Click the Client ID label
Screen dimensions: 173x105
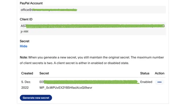click(26, 19)
